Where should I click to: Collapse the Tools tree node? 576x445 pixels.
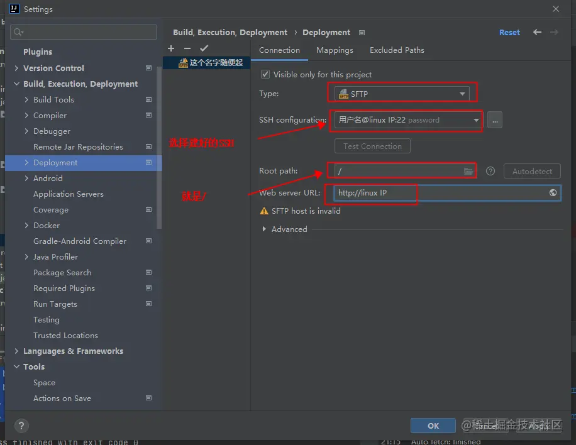click(x=16, y=367)
